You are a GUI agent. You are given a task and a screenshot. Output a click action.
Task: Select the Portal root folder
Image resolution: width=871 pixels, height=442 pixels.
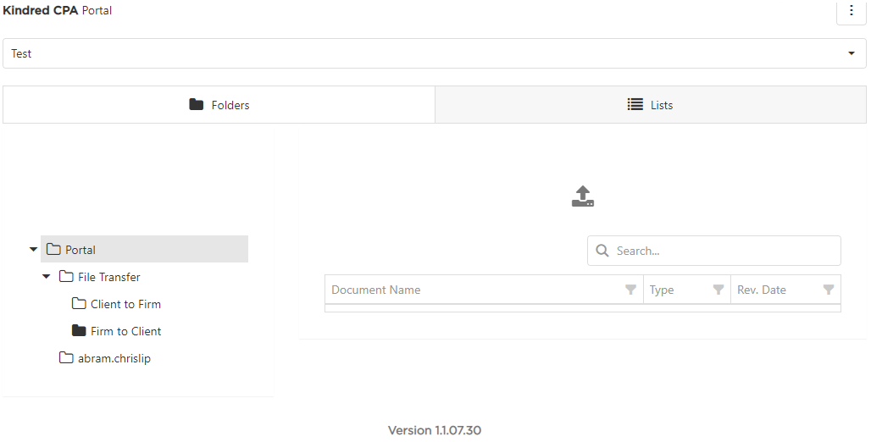pyautogui.click(x=80, y=250)
